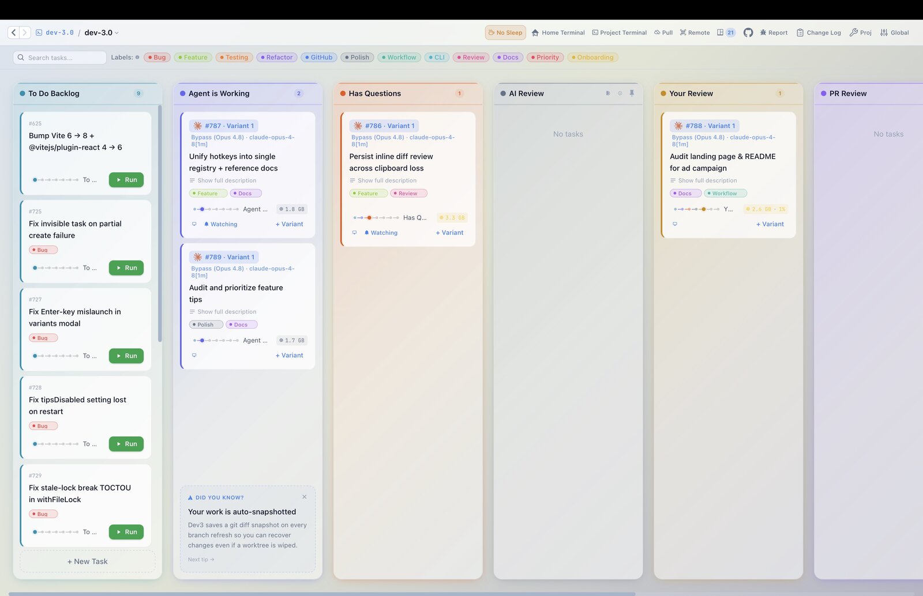
Task: Toggle Watching bell on task #787
Action: [x=220, y=224]
